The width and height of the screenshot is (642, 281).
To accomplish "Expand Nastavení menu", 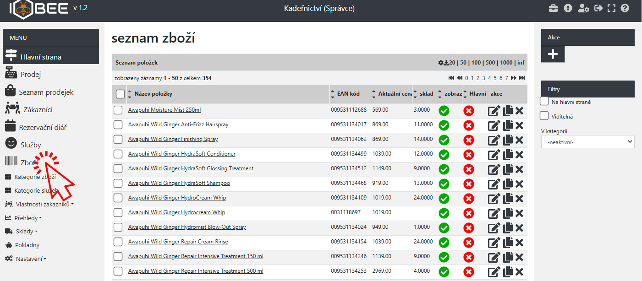I will pyautogui.click(x=26, y=259).
